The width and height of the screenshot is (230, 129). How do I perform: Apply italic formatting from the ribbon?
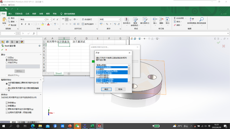coord(25,24)
